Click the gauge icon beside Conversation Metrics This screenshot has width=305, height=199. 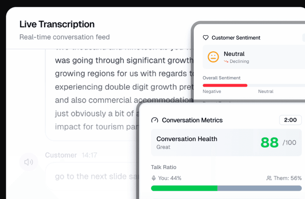pos(155,120)
